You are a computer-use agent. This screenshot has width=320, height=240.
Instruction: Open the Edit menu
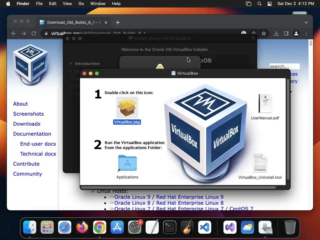(52, 4)
